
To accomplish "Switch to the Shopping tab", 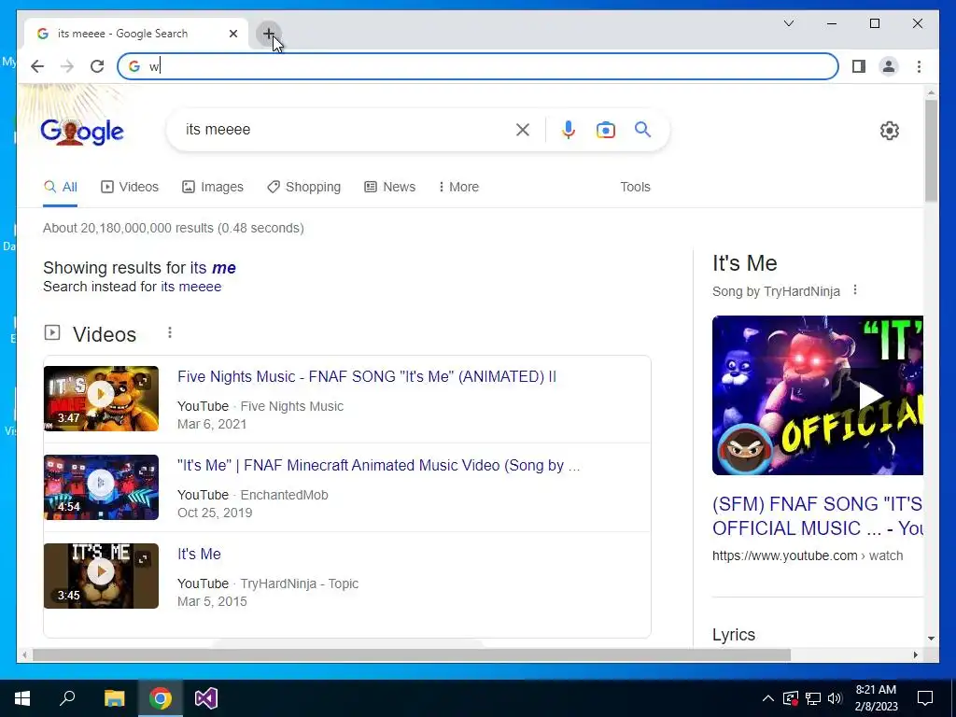I will [x=303, y=187].
